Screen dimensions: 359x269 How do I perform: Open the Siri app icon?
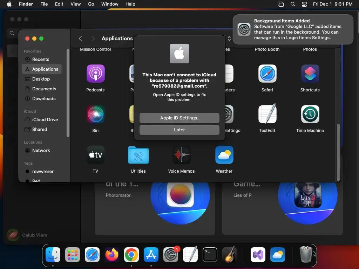(95, 114)
